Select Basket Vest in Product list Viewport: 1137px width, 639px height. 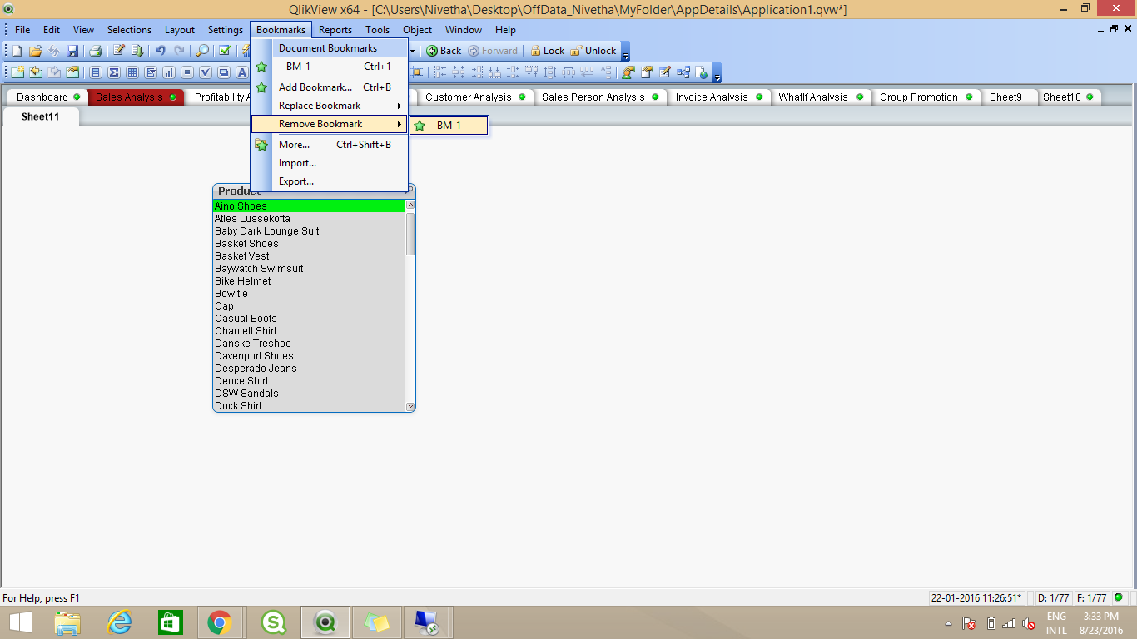click(310, 256)
